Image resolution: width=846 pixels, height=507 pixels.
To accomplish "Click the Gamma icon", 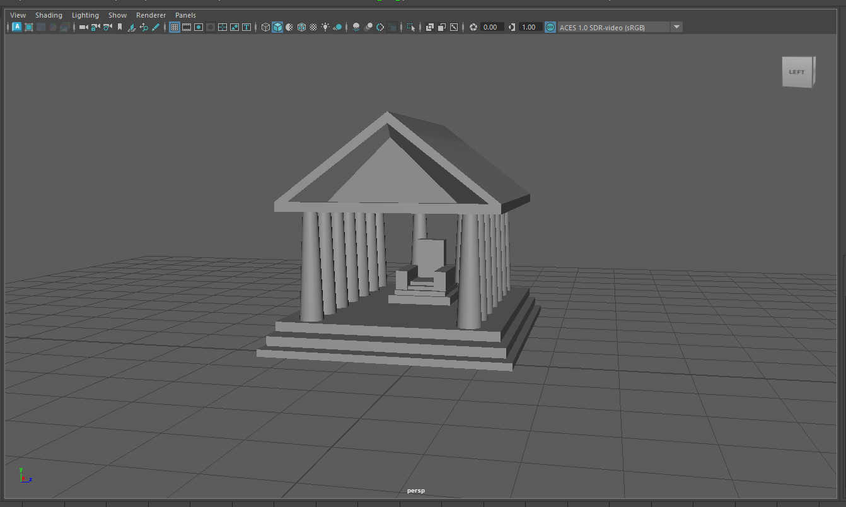I will pos(512,27).
